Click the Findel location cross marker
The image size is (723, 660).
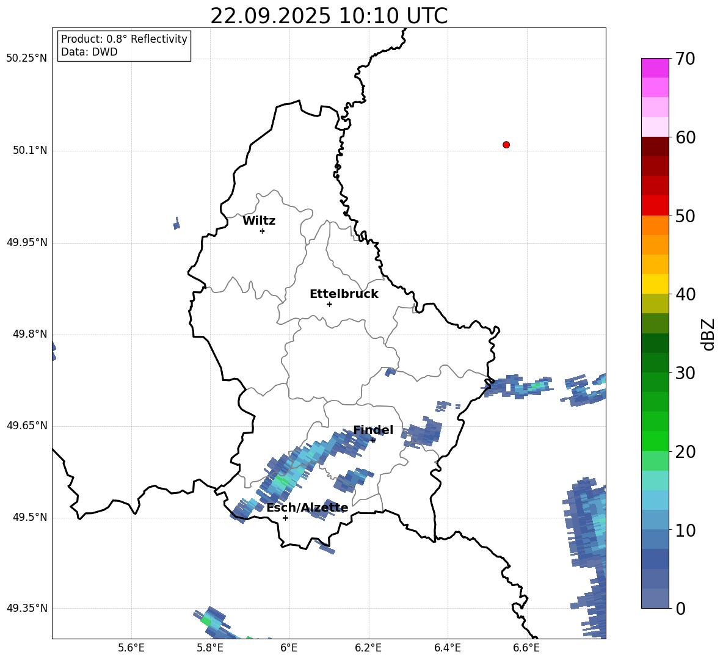click(x=372, y=440)
